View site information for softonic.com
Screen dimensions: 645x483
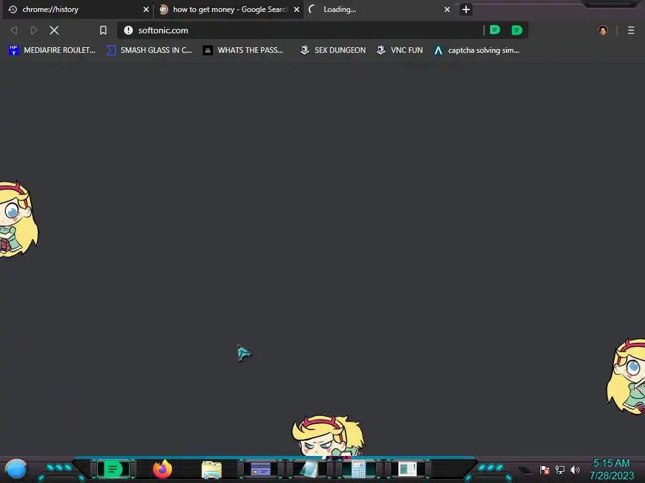(x=128, y=30)
